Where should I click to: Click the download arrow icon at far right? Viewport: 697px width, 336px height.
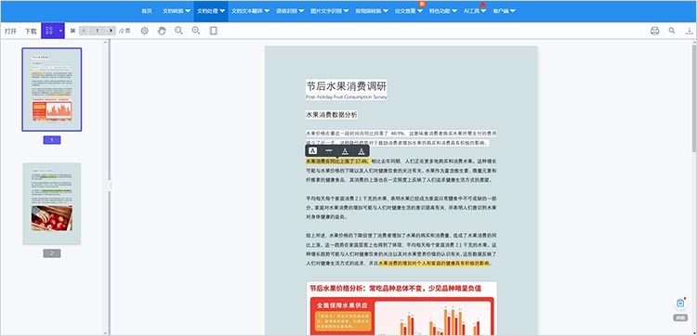tap(689, 31)
